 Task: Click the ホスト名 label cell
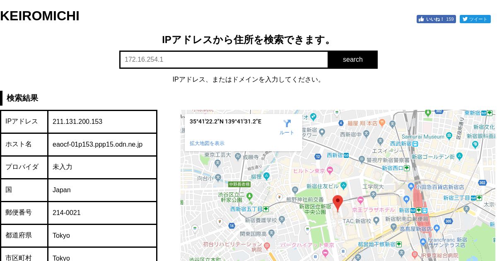click(24, 145)
